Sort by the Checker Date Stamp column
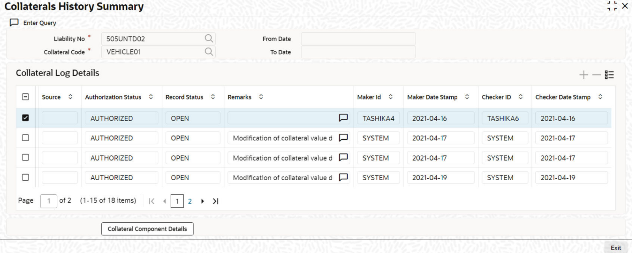The height and width of the screenshot is (253, 633). (x=600, y=97)
